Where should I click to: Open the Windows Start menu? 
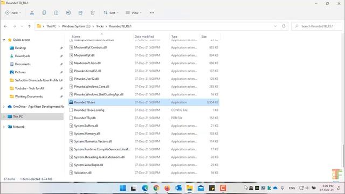pyautogui.click(x=122, y=188)
